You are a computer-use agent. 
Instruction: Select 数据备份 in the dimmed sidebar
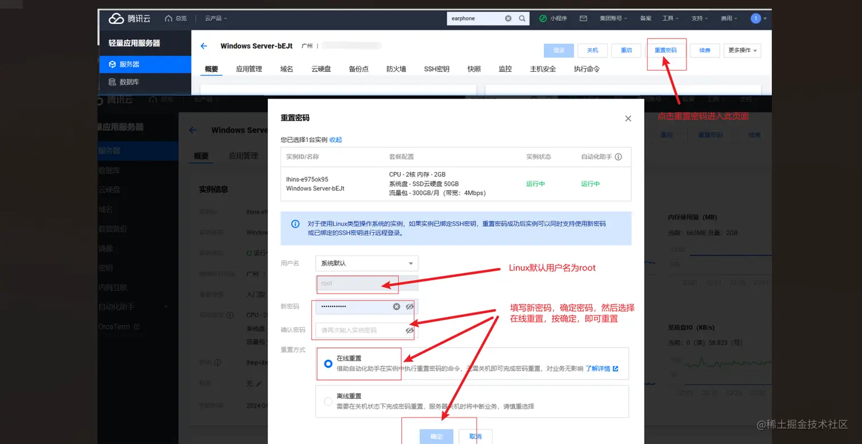[113, 229]
